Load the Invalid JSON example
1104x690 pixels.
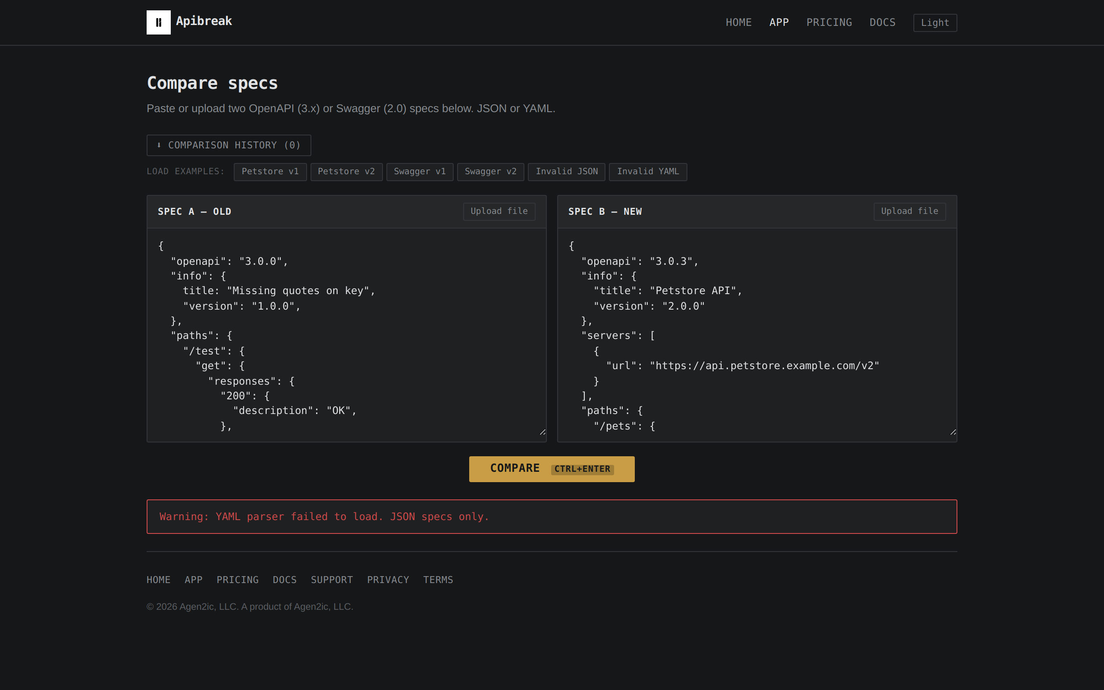click(x=567, y=172)
